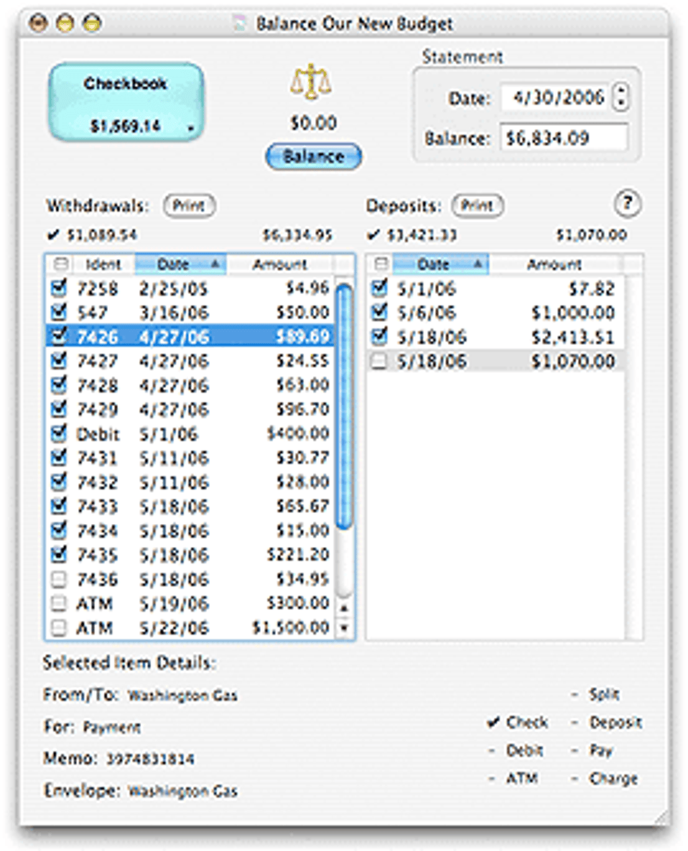
Task: Uncheck withdrawal 7427 checkbox
Action: coord(59,361)
